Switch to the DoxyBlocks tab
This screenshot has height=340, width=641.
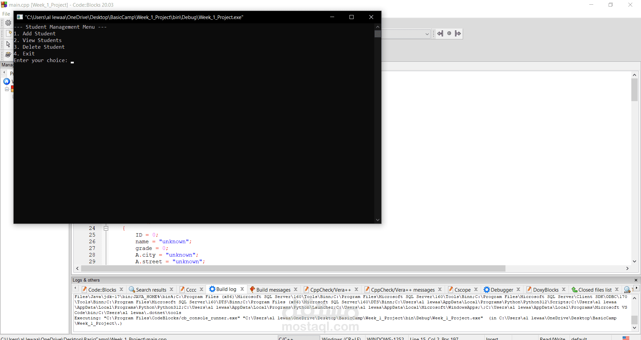point(543,290)
